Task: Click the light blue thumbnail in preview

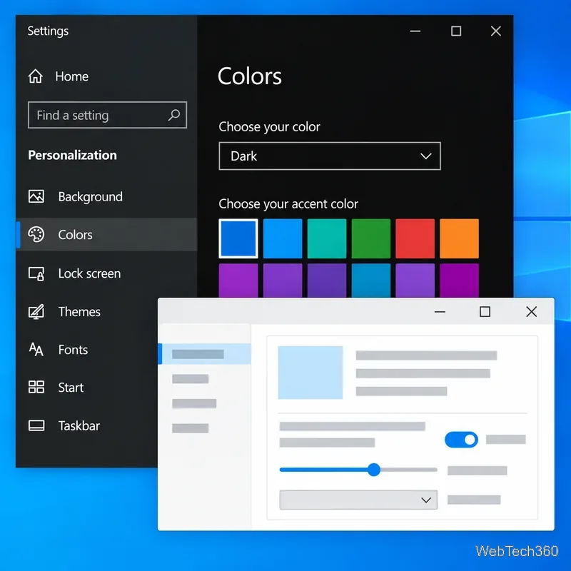Action: 310,373
